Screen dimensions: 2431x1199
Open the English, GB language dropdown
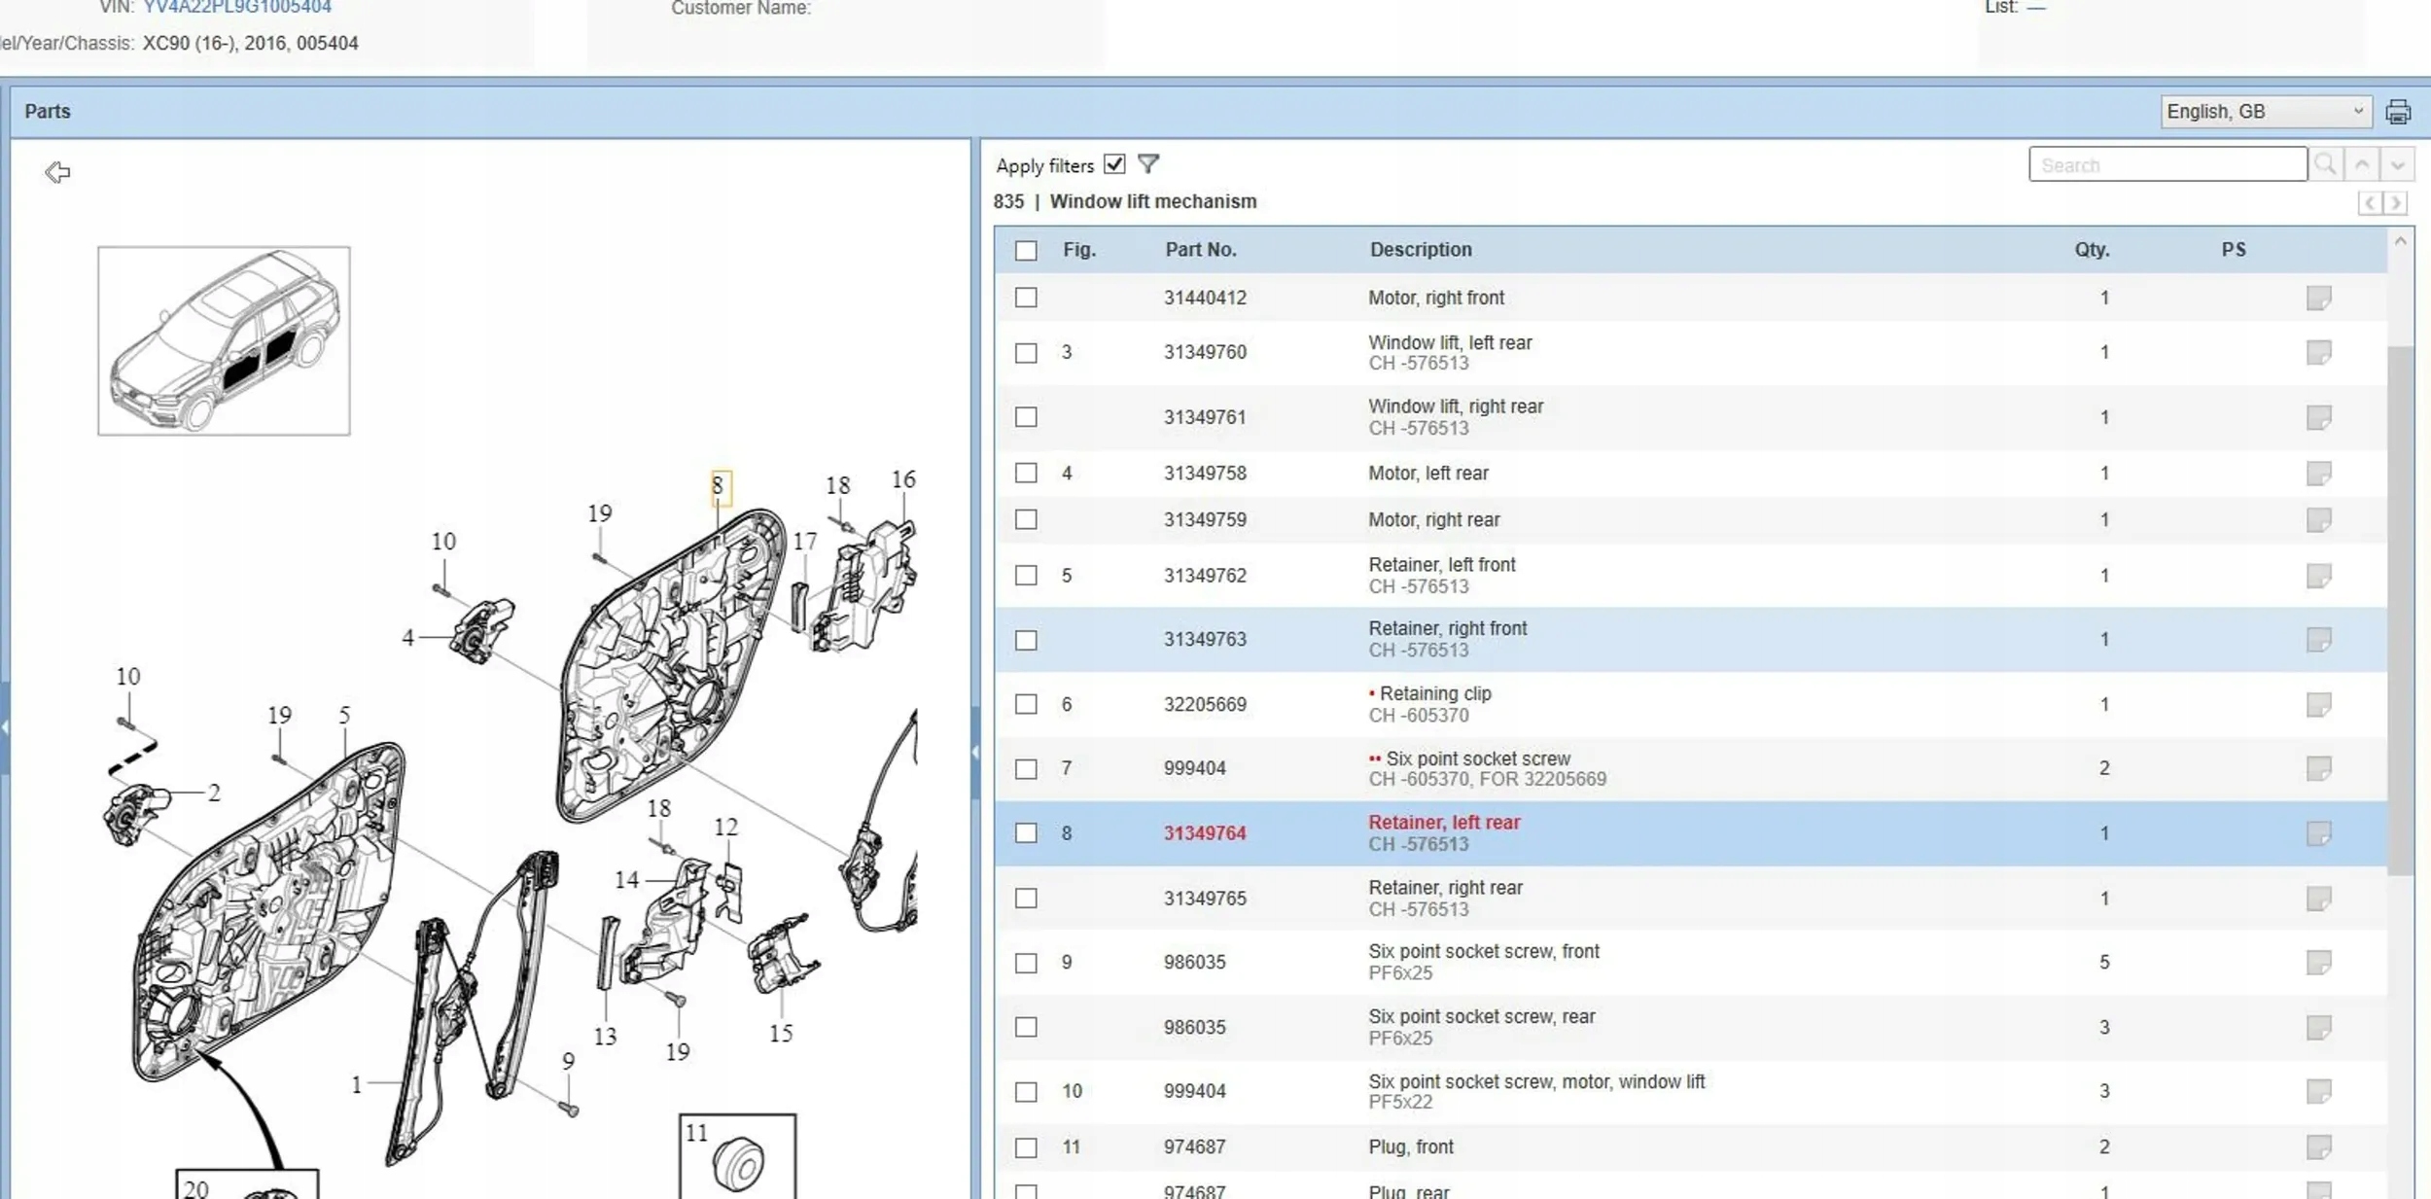(2266, 112)
